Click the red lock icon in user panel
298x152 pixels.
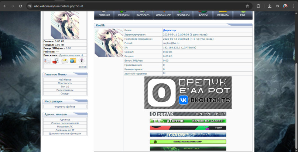(x=55, y=61)
